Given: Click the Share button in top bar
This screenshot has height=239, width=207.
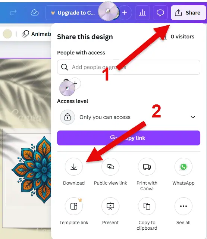Looking at the screenshot, I should [188, 13].
